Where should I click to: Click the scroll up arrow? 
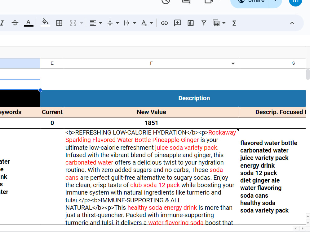308,217
